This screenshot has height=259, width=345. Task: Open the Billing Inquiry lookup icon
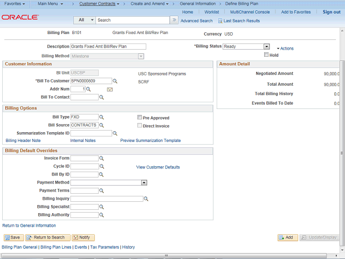click(x=146, y=199)
